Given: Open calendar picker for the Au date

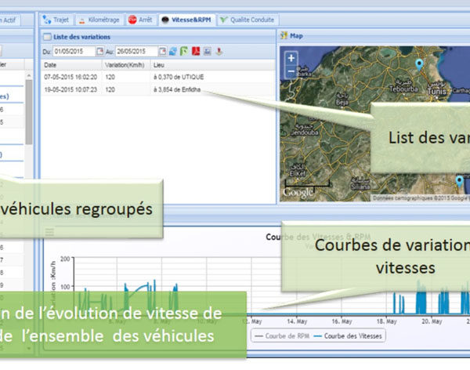Looking at the screenshot, I should coord(161,52).
